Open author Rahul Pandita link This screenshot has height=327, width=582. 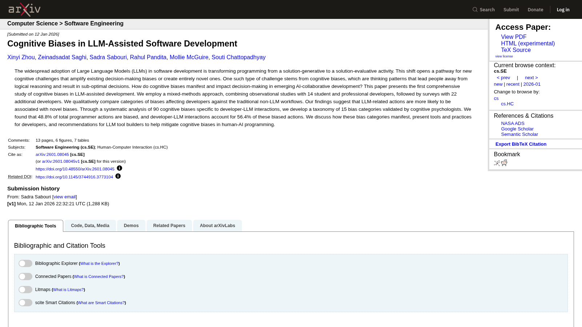click(148, 57)
